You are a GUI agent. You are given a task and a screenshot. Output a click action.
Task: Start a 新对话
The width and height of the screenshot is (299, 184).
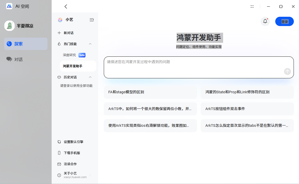click(x=68, y=33)
